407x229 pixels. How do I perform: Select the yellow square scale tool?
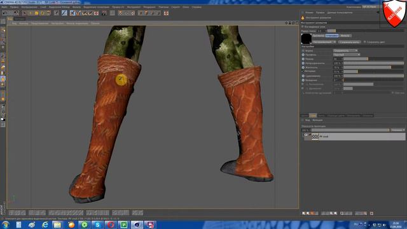coord(36,13)
